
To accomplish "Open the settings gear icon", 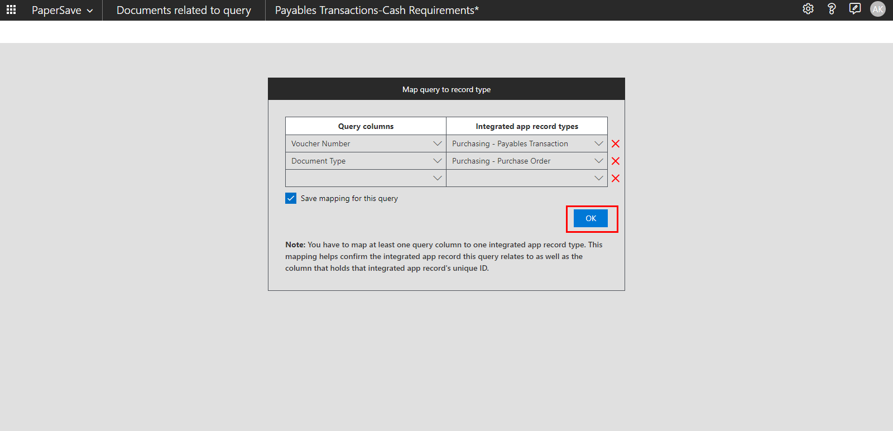I will (x=808, y=9).
